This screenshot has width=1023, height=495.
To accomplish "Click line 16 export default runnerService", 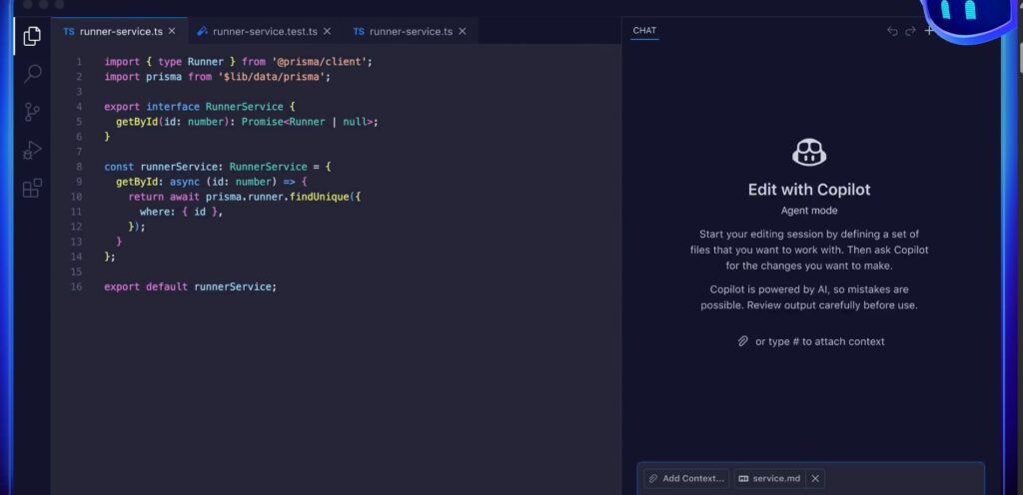I will coord(190,286).
